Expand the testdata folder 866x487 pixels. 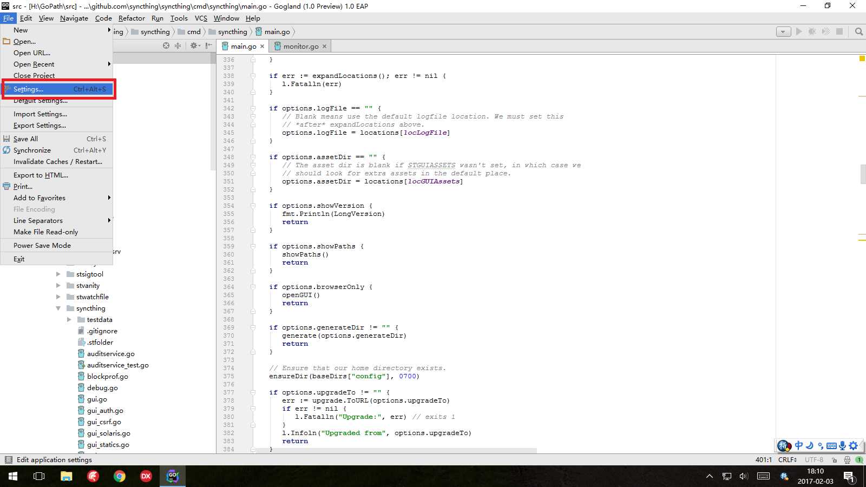click(x=69, y=320)
